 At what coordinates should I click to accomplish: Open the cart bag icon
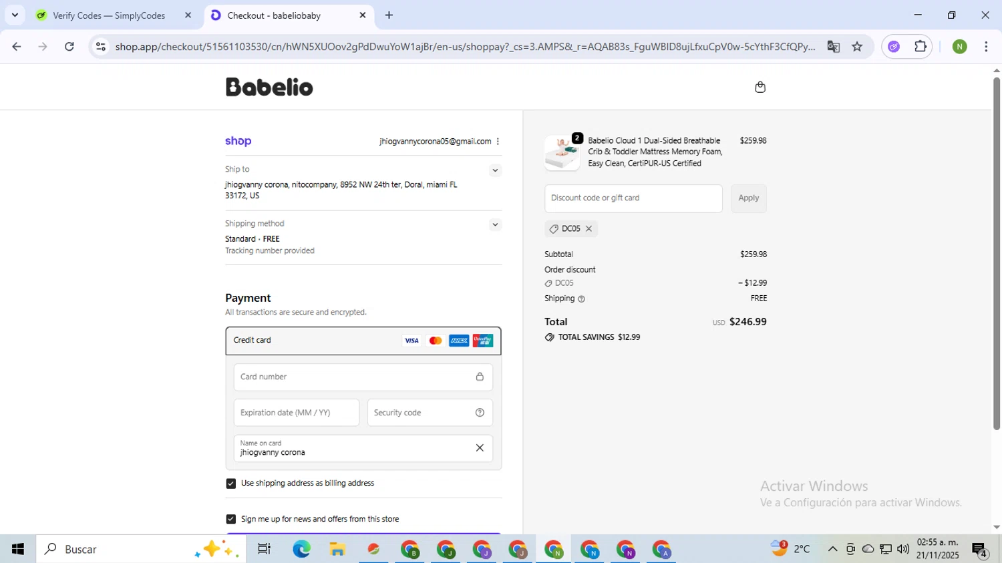760,87
